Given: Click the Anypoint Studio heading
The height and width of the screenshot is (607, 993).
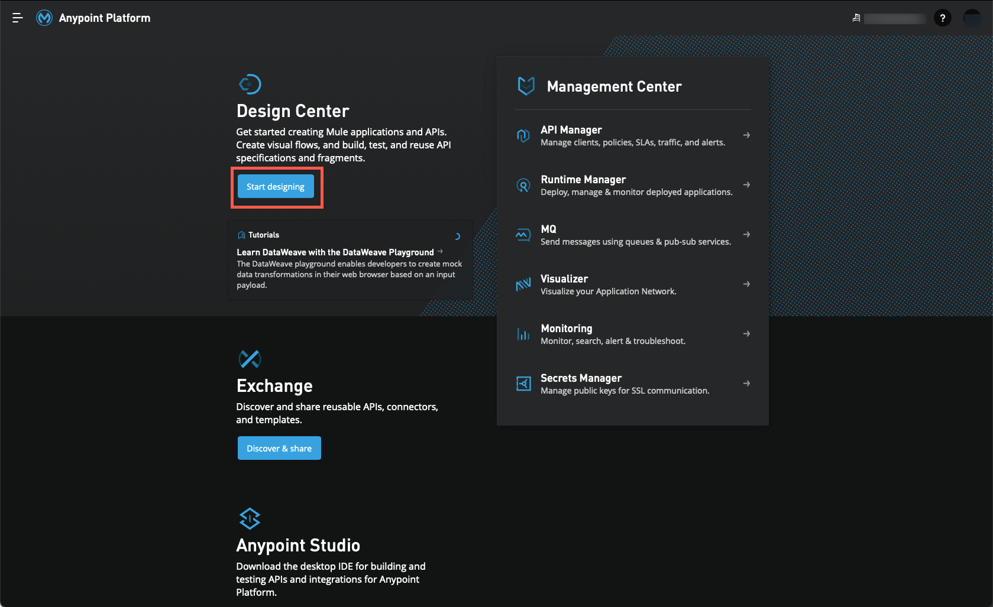Looking at the screenshot, I should tap(298, 546).
